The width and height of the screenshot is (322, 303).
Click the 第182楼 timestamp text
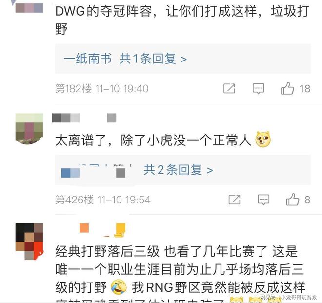(102, 89)
